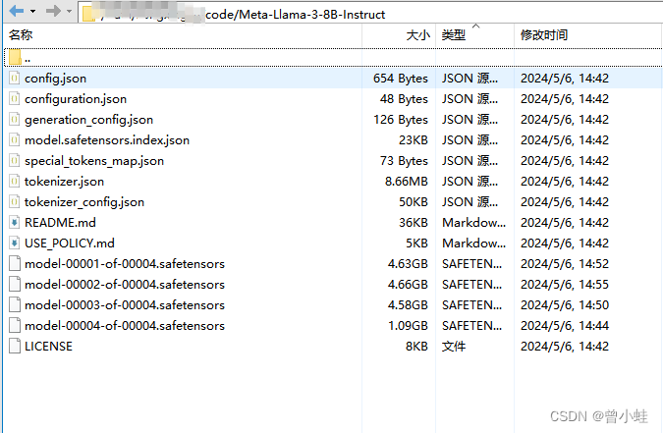Click the 36KB size cell for README.md
Screen dimensions: 663x433
coord(414,223)
